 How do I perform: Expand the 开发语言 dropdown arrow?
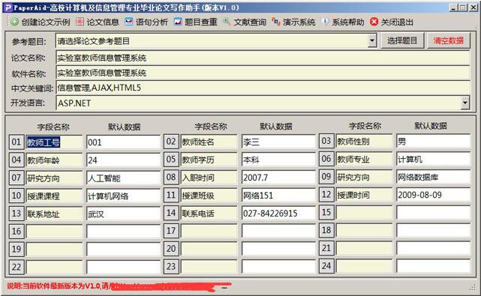(x=465, y=103)
